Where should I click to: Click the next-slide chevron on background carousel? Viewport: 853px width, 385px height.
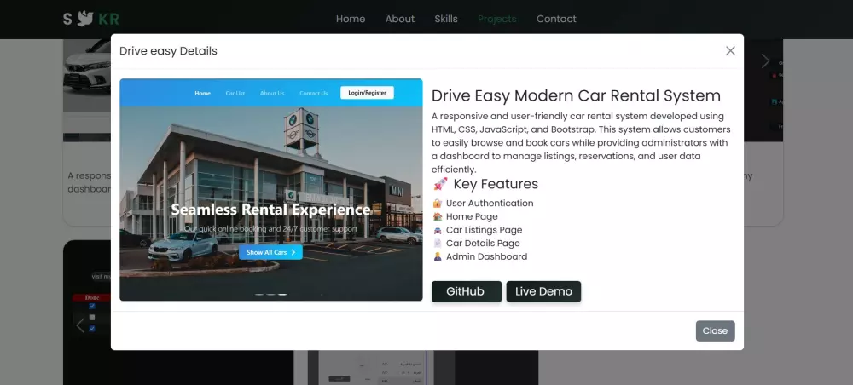[x=765, y=60]
